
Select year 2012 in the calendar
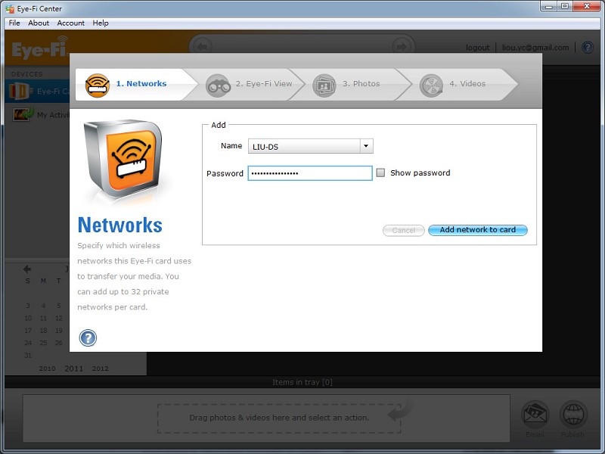[101, 368]
